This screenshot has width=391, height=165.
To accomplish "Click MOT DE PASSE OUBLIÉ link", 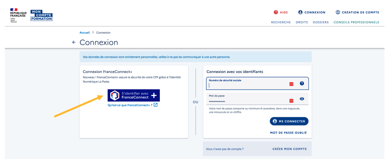I will click(288, 133).
